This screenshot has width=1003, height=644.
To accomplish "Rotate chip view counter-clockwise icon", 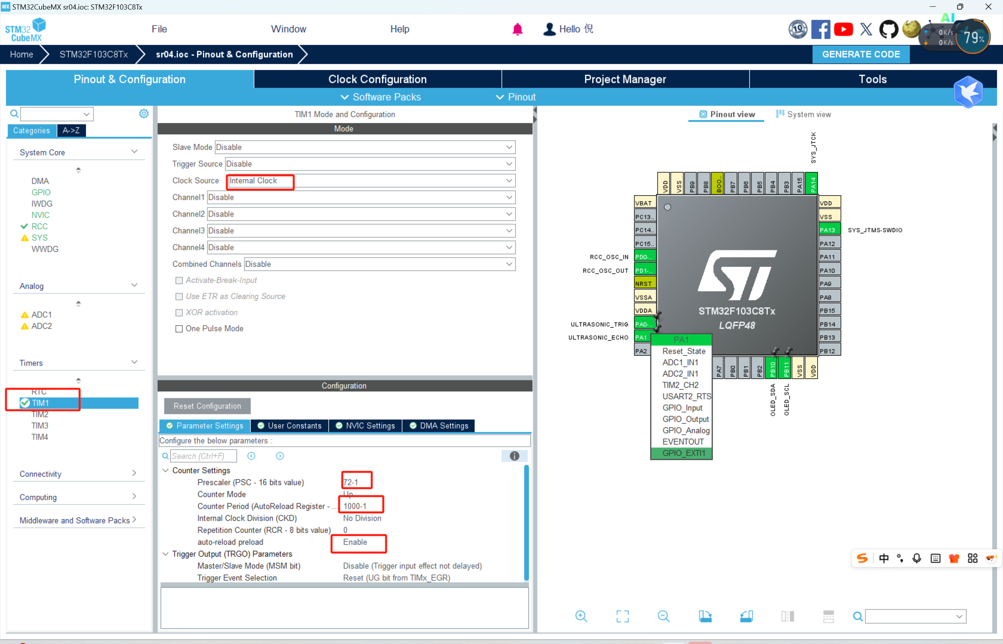I will (746, 616).
